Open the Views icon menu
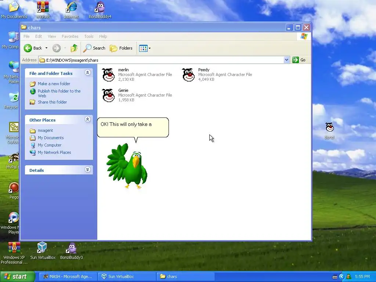 (145, 48)
